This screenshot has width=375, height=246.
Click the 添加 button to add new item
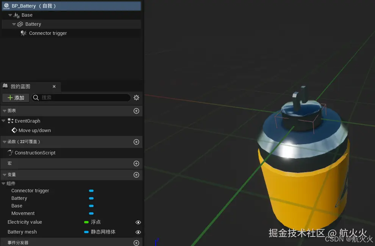pyautogui.click(x=16, y=98)
